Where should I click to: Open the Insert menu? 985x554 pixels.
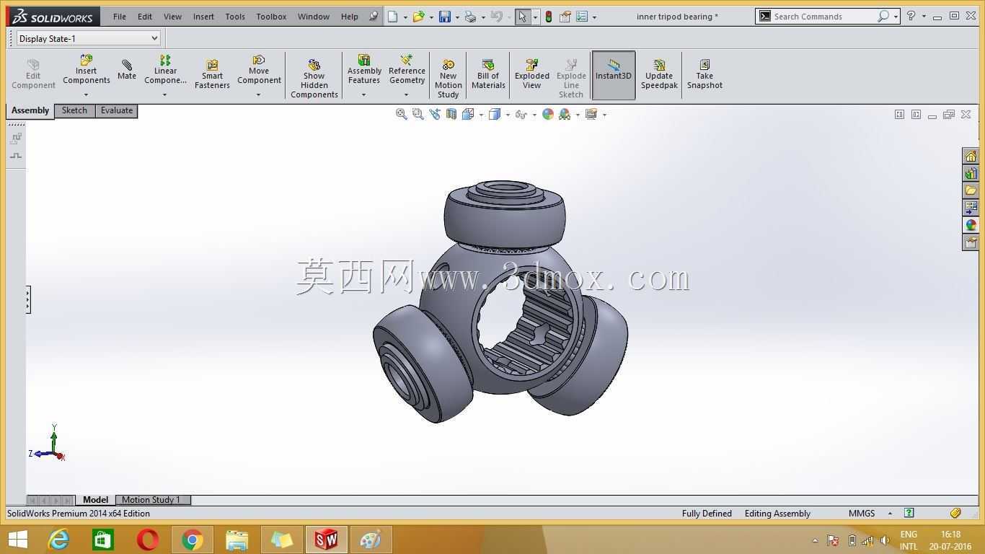203,16
